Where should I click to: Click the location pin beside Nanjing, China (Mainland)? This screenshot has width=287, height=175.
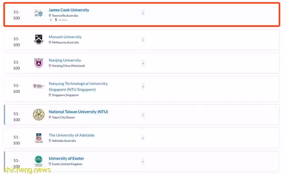(50, 66)
